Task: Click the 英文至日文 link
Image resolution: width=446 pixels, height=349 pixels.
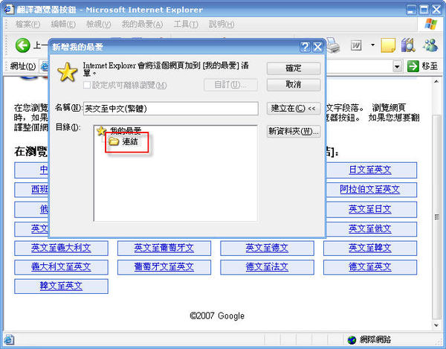Action: pos(369,209)
